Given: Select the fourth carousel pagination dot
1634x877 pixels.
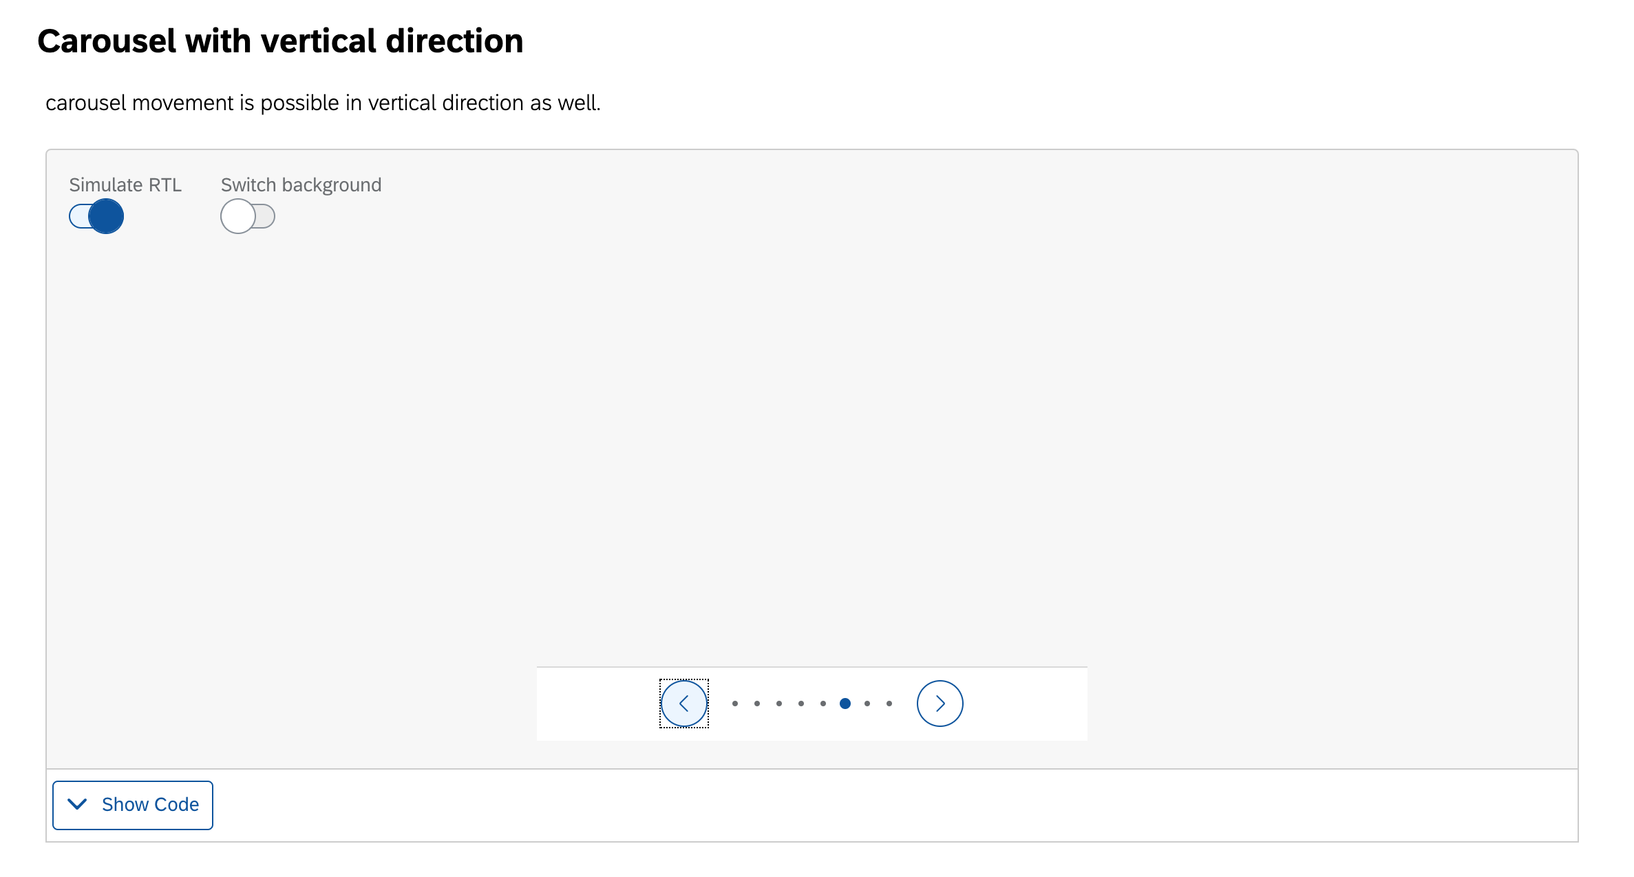Looking at the screenshot, I should tap(801, 704).
